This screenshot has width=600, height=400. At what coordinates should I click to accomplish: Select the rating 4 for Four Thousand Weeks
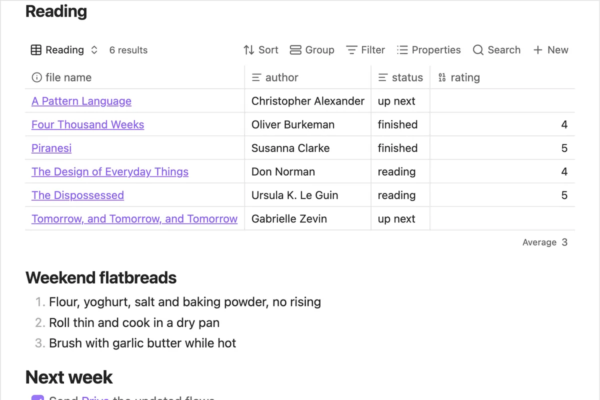click(x=502, y=124)
